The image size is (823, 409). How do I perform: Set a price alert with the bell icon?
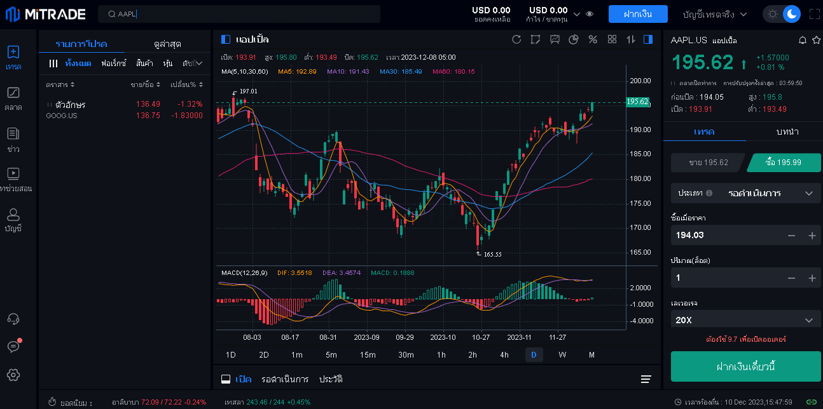[x=803, y=40]
